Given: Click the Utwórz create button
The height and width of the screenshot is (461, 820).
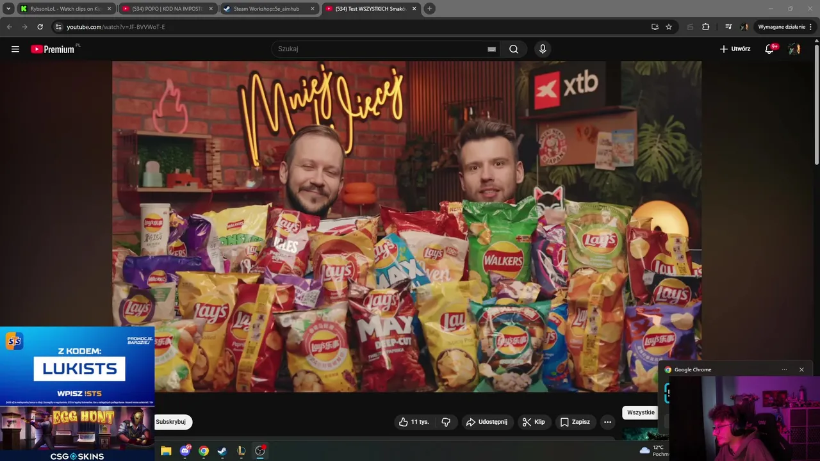Looking at the screenshot, I should 735,49.
